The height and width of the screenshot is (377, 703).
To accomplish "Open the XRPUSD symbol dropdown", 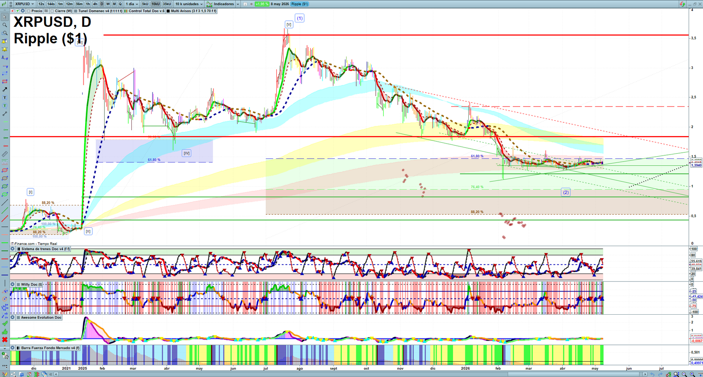I will (24, 4).
